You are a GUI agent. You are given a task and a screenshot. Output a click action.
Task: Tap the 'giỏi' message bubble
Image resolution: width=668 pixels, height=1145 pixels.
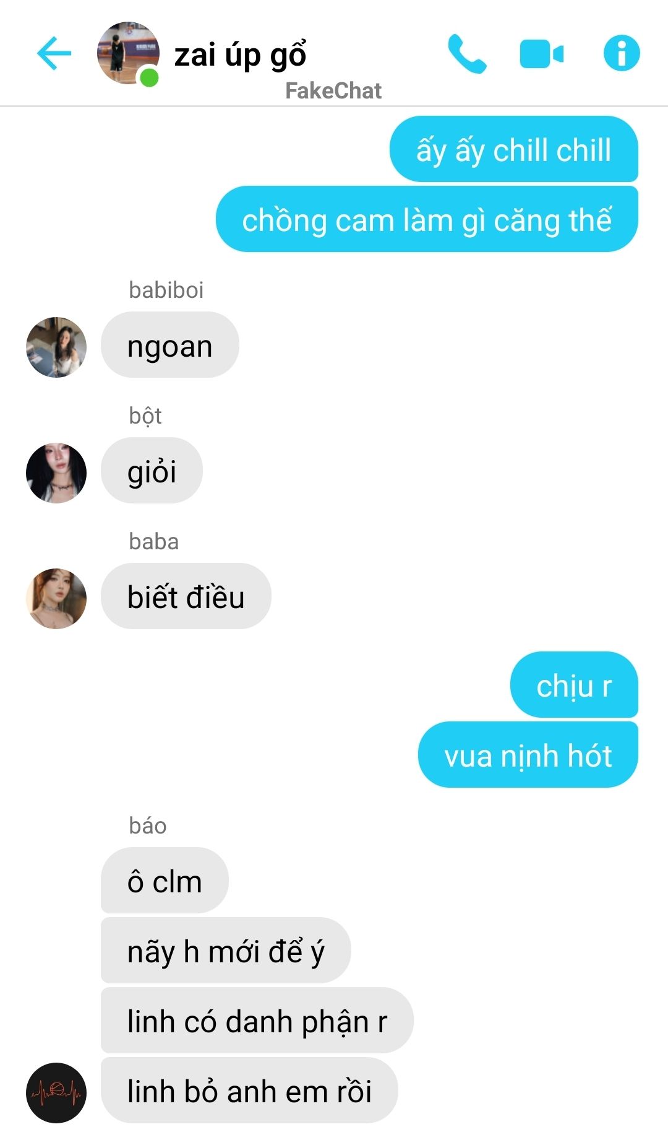[152, 471]
